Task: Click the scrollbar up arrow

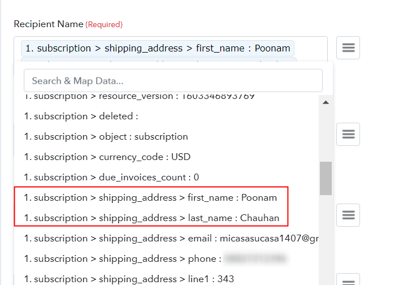Action: [x=326, y=102]
